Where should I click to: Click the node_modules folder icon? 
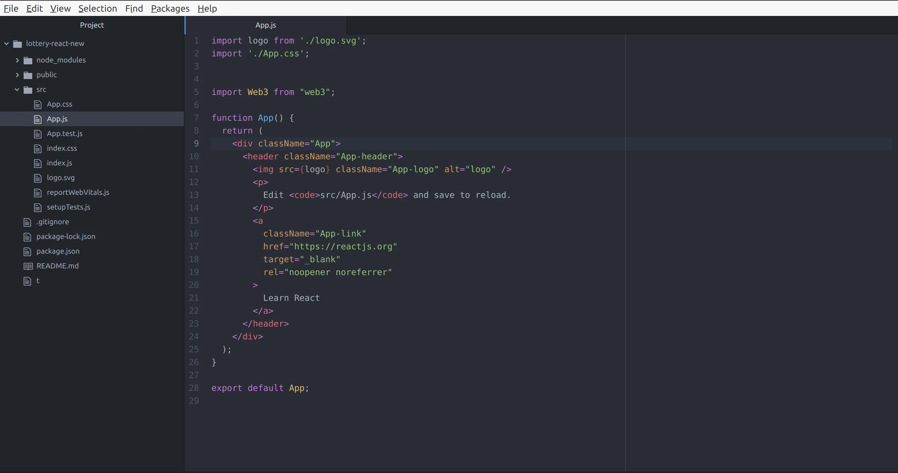28,61
